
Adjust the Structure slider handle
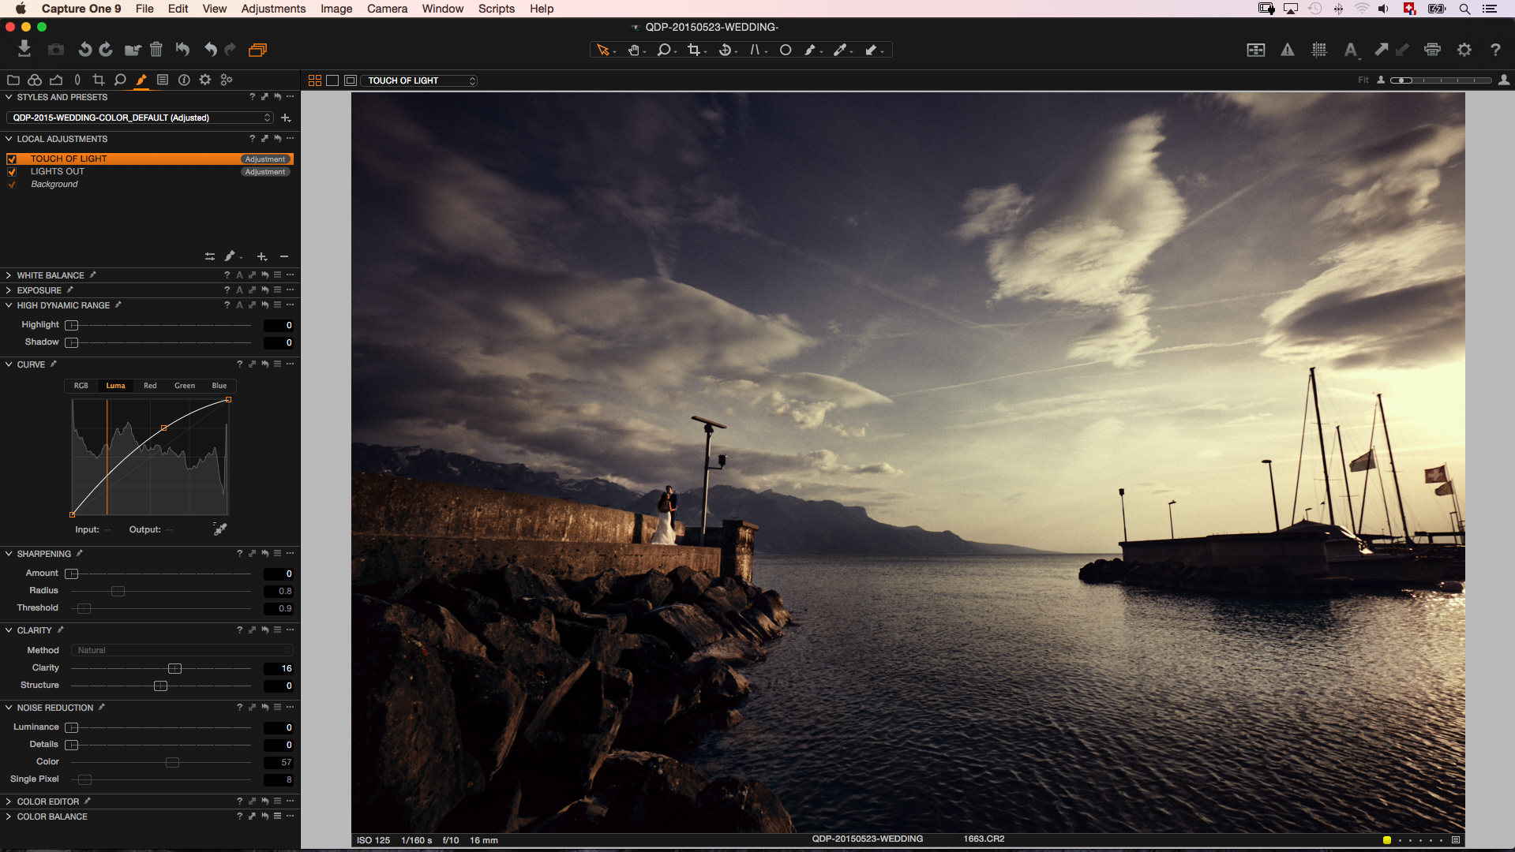[x=160, y=686]
